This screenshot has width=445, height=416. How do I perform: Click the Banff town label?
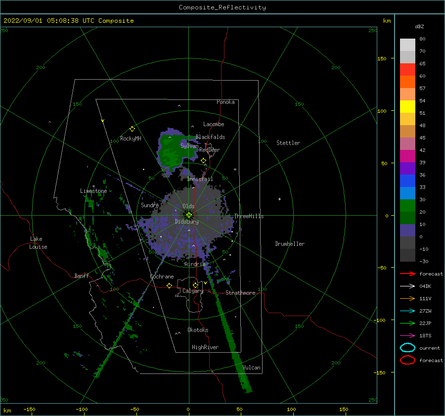(82, 276)
